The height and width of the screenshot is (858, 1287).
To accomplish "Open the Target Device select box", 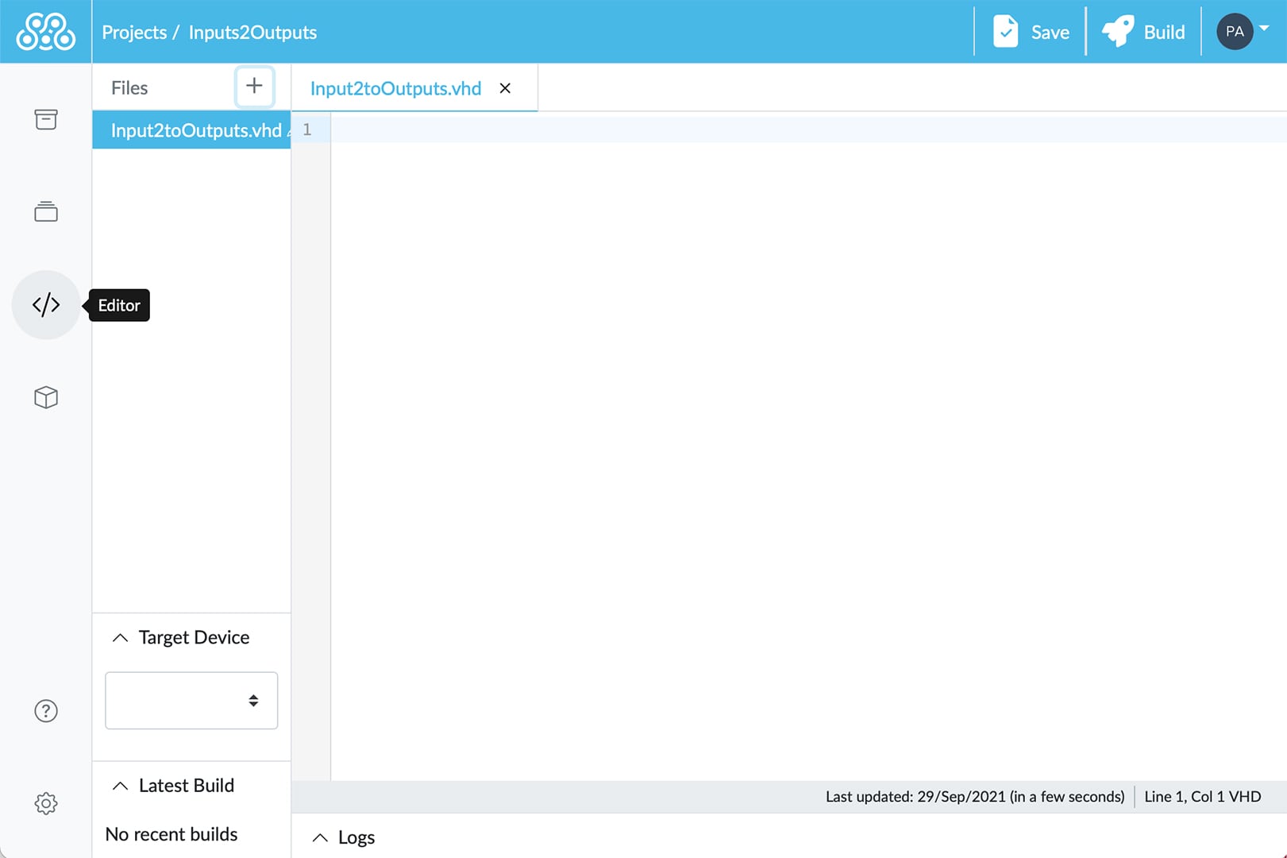I will click(191, 701).
